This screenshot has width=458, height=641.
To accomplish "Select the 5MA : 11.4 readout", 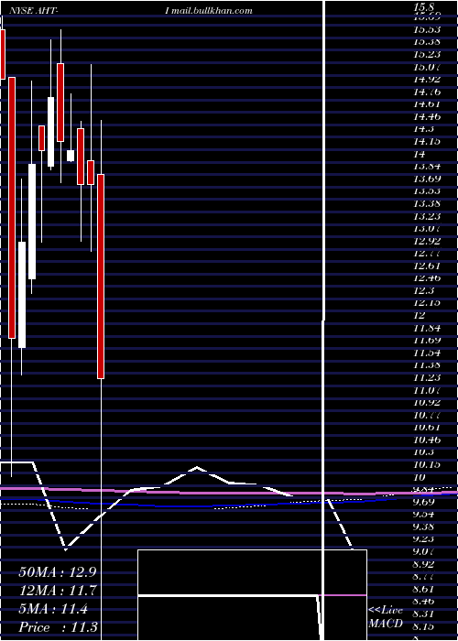I will click(x=53, y=610).
